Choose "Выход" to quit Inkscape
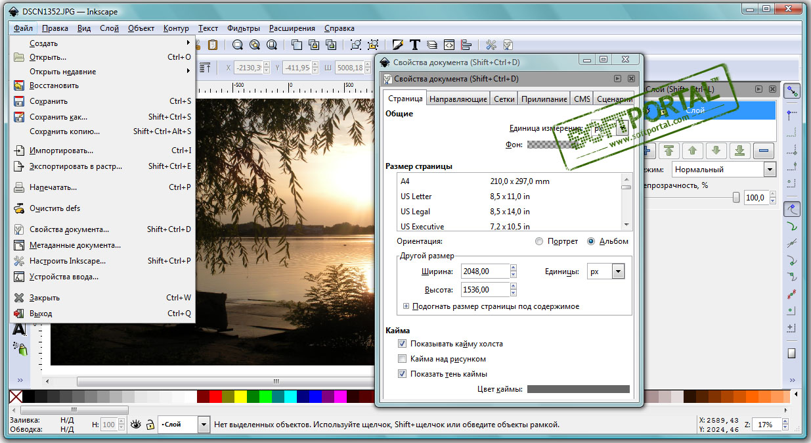The width and height of the screenshot is (811, 443). click(x=103, y=314)
